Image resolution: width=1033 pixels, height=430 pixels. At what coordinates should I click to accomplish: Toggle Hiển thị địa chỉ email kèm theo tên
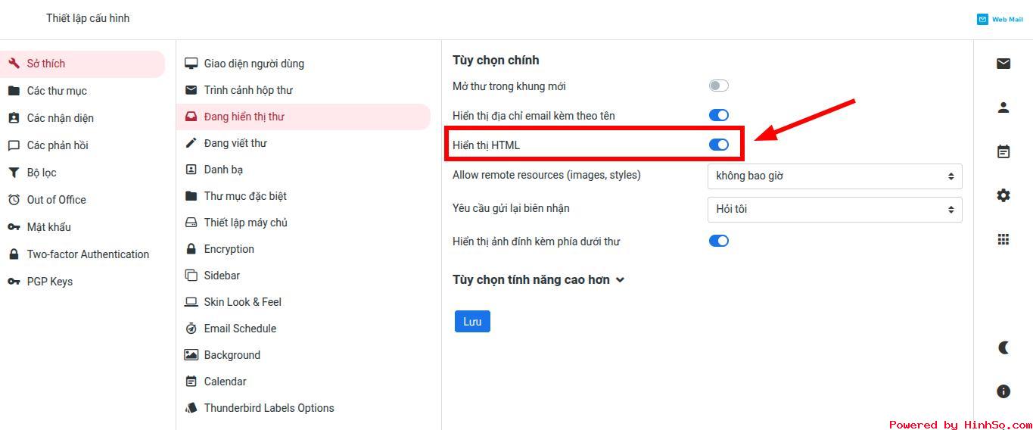pyautogui.click(x=719, y=115)
